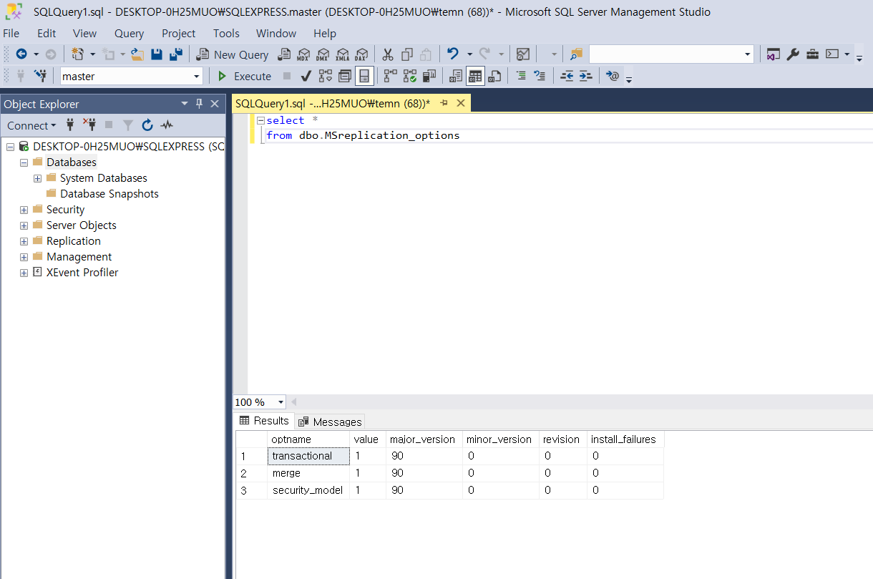Click the Undo arrow icon
This screenshot has width=873, height=579.
point(453,54)
